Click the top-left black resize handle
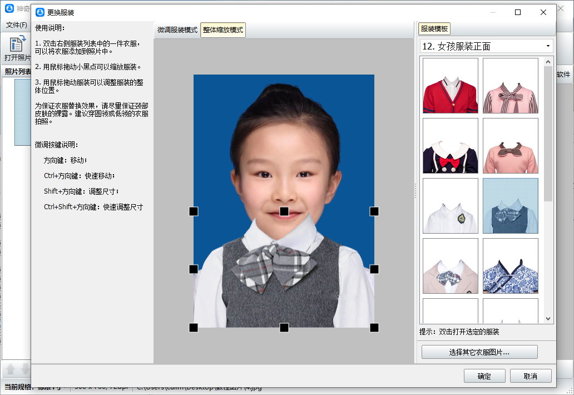This screenshot has width=574, height=395. click(x=194, y=211)
